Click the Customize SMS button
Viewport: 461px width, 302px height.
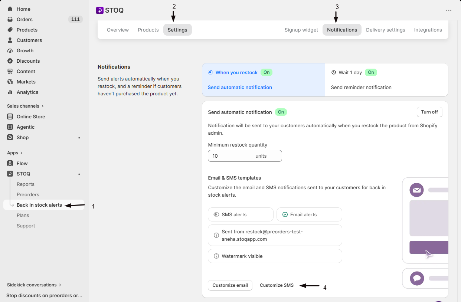click(x=277, y=285)
